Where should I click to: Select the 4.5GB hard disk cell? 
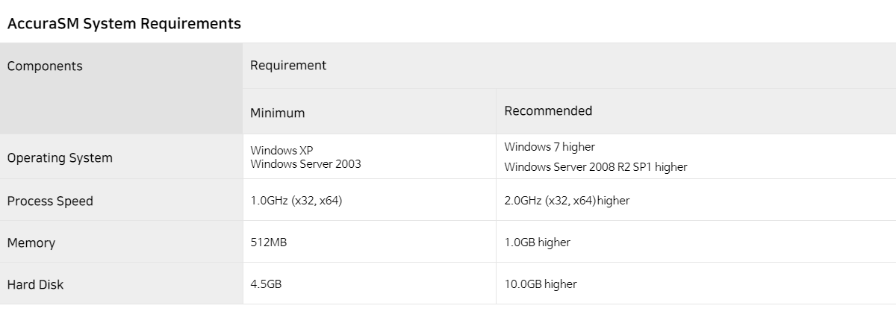click(x=369, y=284)
